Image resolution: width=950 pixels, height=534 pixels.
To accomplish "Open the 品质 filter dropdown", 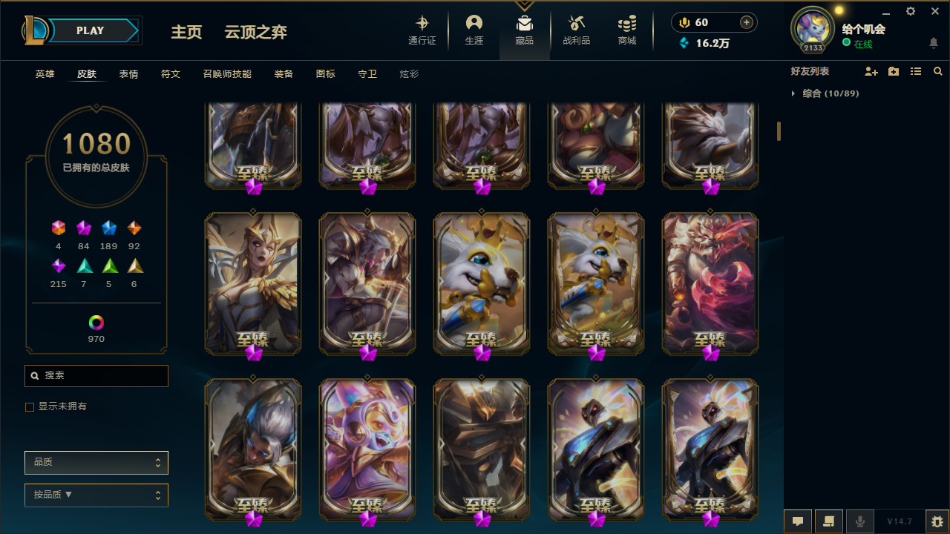I will pos(96,462).
